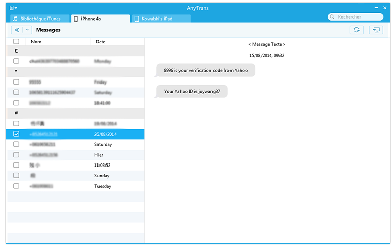Click the search magnifier icon
392x248 pixels.
332,16
